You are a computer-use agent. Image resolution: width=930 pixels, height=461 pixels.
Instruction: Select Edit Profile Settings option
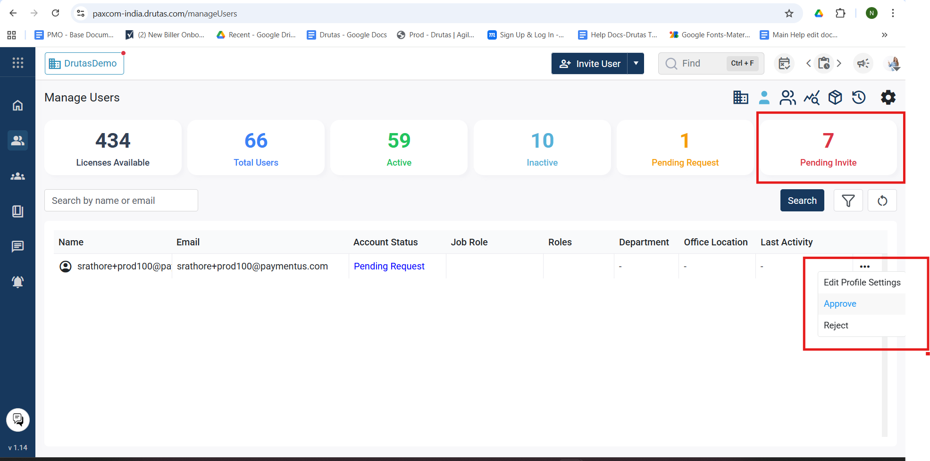tap(862, 282)
